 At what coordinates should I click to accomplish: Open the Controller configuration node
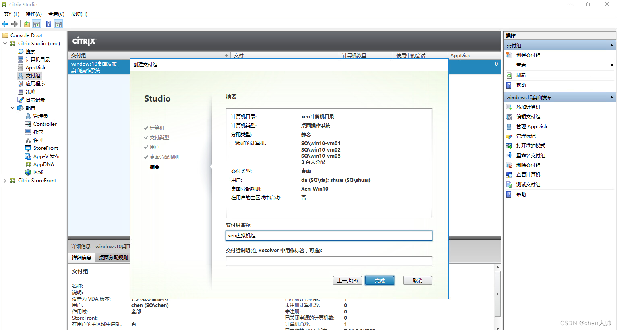coord(45,124)
